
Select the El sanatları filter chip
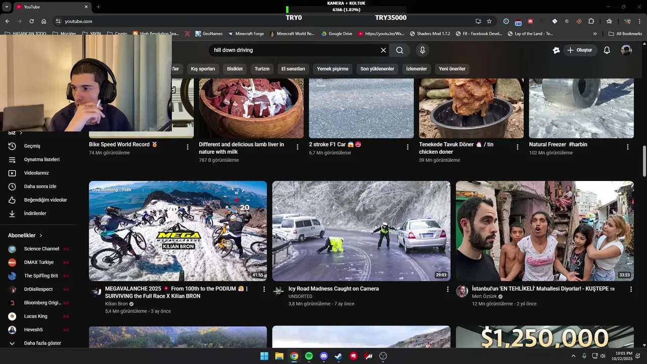click(x=293, y=69)
